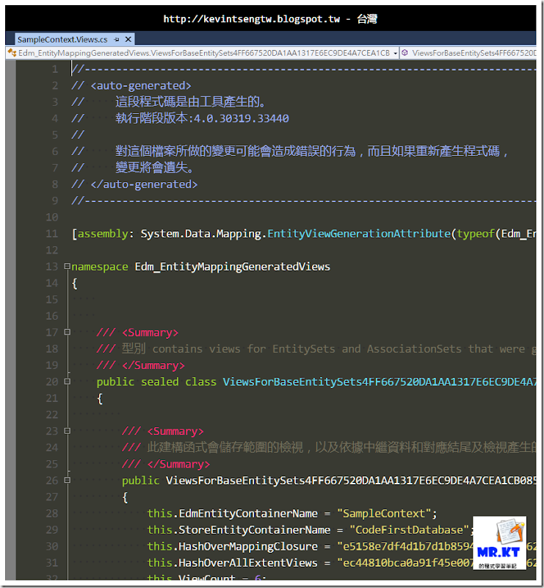Click StoreEntityContainerName on line 29
Viewport: 544px width, 588px height.
[255, 530]
